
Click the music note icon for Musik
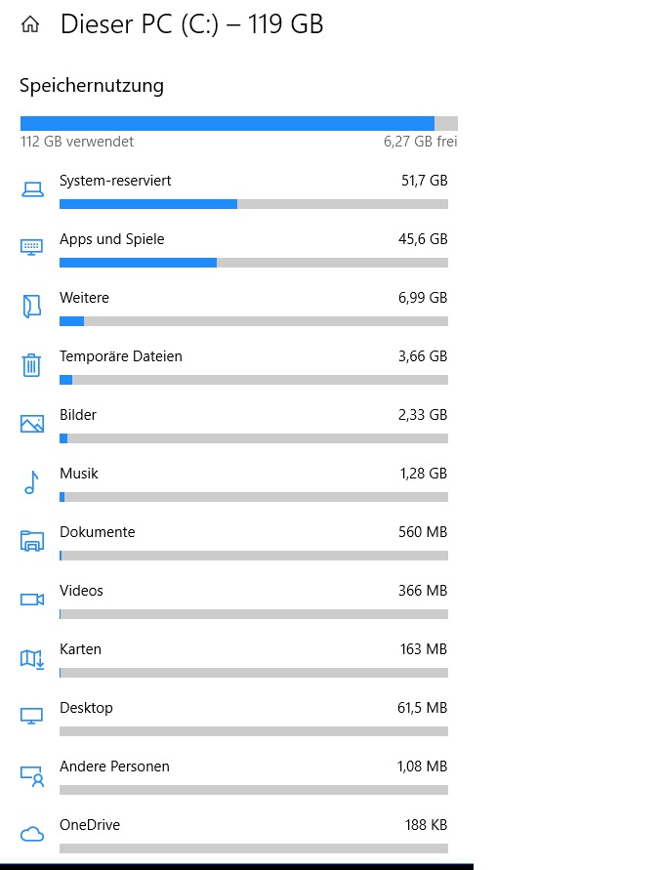[31, 482]
